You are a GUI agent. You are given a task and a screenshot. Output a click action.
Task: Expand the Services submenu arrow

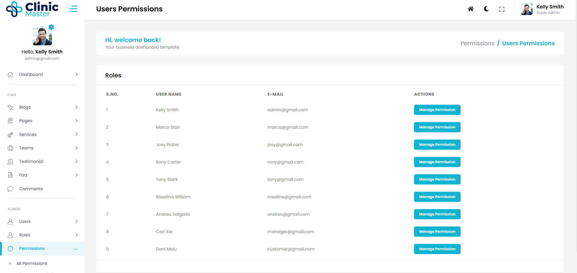pos(76,134)
